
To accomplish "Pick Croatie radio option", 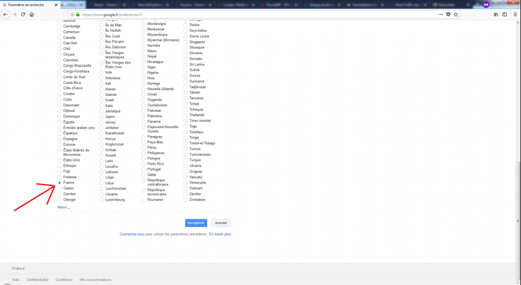I will pos(59,94).
